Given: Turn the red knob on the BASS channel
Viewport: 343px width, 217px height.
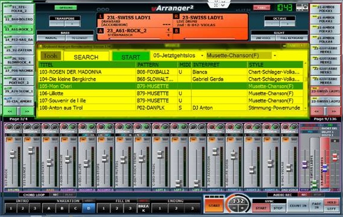Looking at the screenshot, I should [x=46, y=127].
